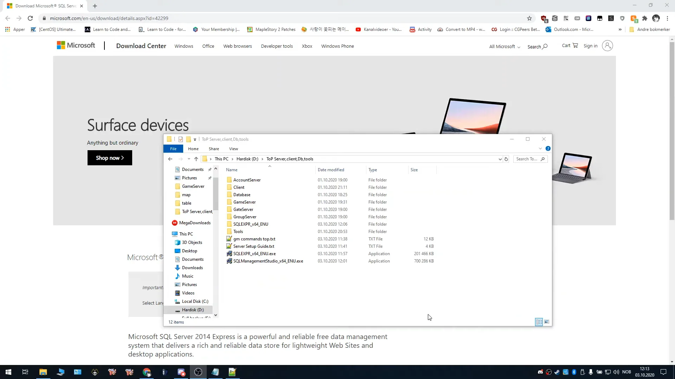Image resolution: width=675 pixels, height=379 pixels.
Task: Click the navigation pane scroll-down arrow
Action: pos(216,315)
